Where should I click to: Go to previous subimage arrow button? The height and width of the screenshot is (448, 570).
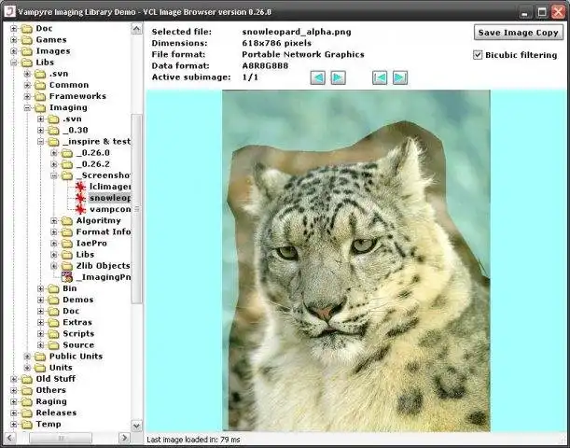pos(318,77)
